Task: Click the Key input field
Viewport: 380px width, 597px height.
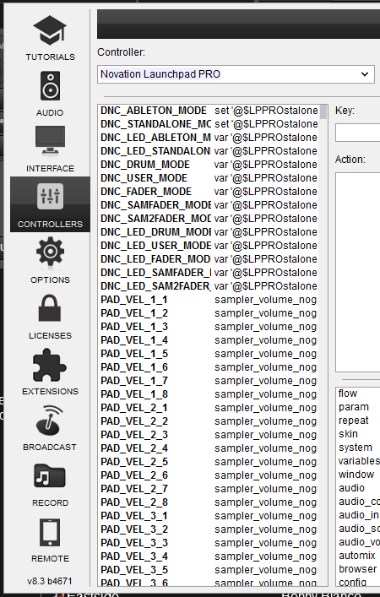Action: tap(357, 133)
